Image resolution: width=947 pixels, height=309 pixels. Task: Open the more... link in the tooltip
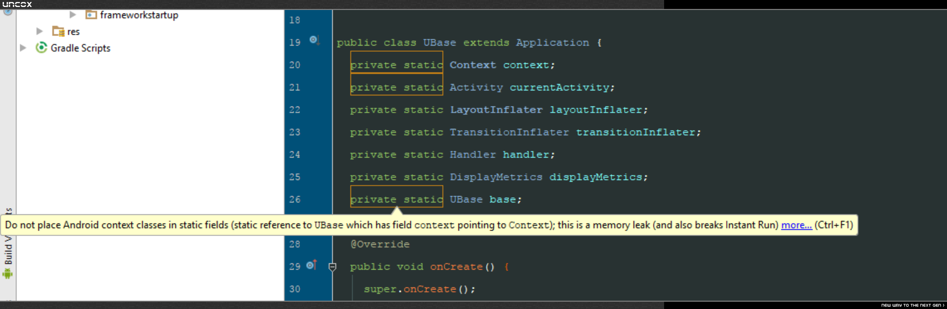(x=796, y=225)
